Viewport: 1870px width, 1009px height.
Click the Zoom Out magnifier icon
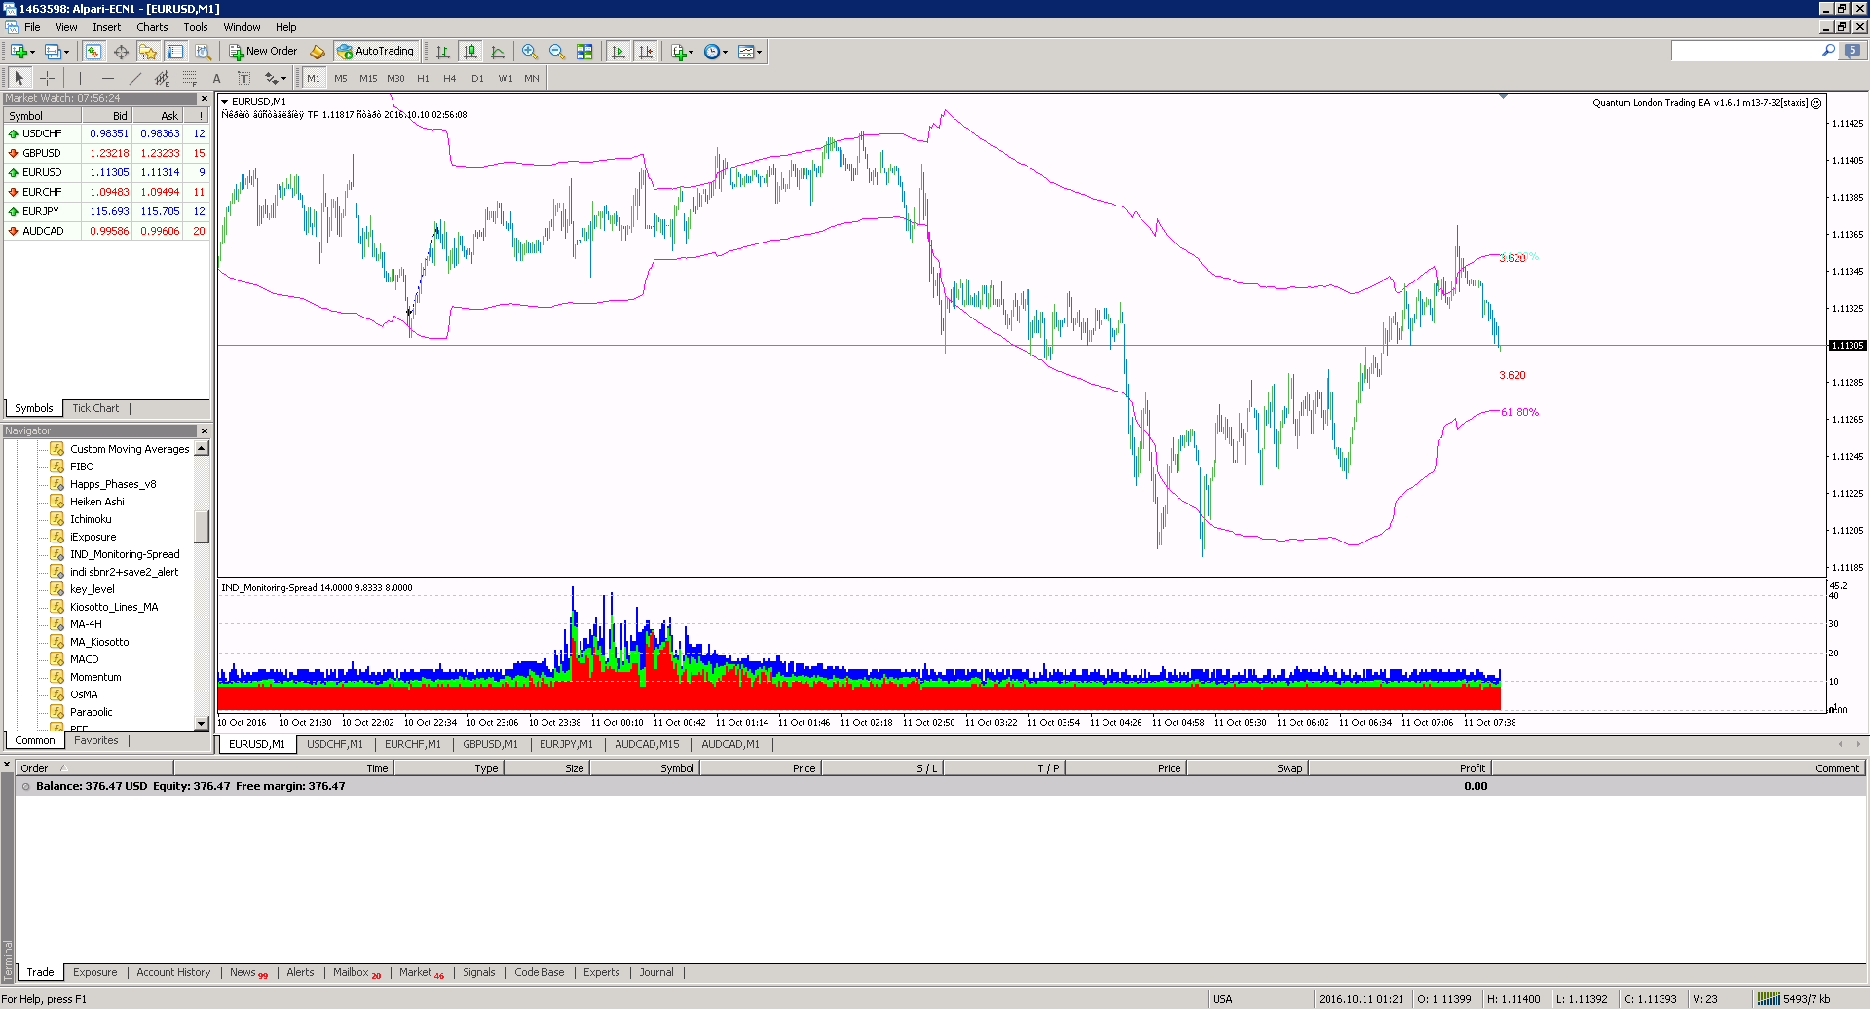[557, 52]
